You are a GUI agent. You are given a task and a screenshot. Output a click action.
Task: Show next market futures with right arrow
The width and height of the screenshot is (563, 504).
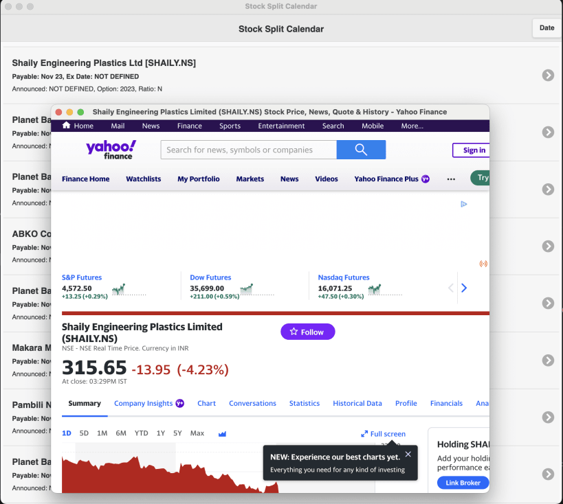464,288
